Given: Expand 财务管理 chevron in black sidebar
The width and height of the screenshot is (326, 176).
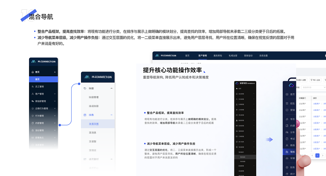Looking at the screenshot, I should pyautogui.click(x=254, y=126).
